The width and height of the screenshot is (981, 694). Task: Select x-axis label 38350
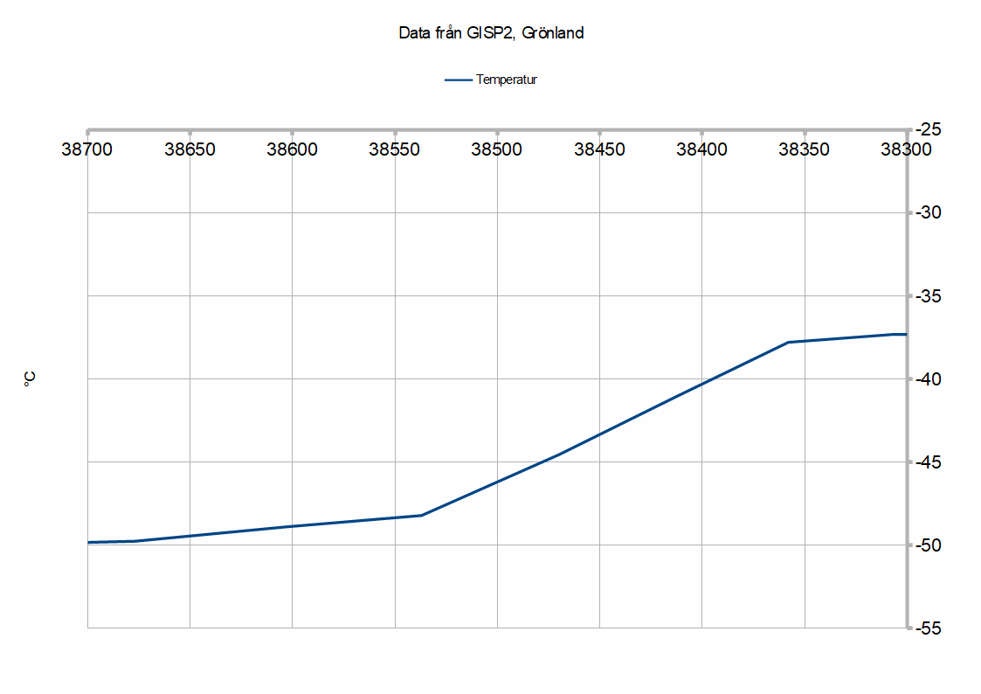[804, 149]
